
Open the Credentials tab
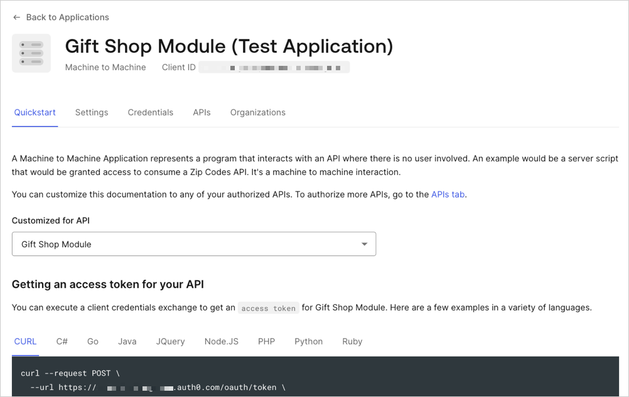[x=150, y=112]
